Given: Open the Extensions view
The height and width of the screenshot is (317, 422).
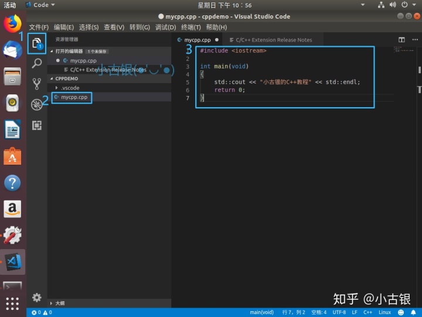Looking at the screenshot, I should 36,125.
